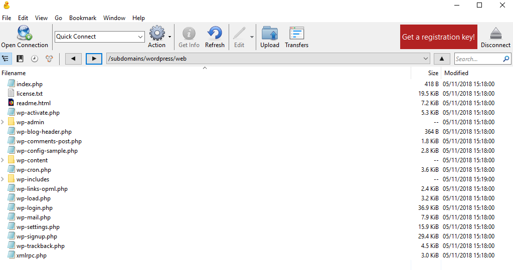The width and height of the screenshot is (513, 270).
Task: Select the wp-load.php row
Action: (x=257, y=198)
